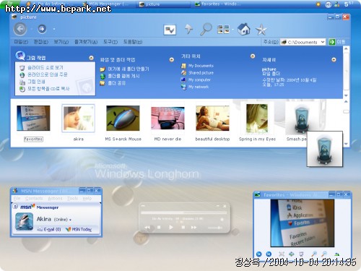Select the MS Search Mouse thumbnail
361x271 pixels.
123,119
